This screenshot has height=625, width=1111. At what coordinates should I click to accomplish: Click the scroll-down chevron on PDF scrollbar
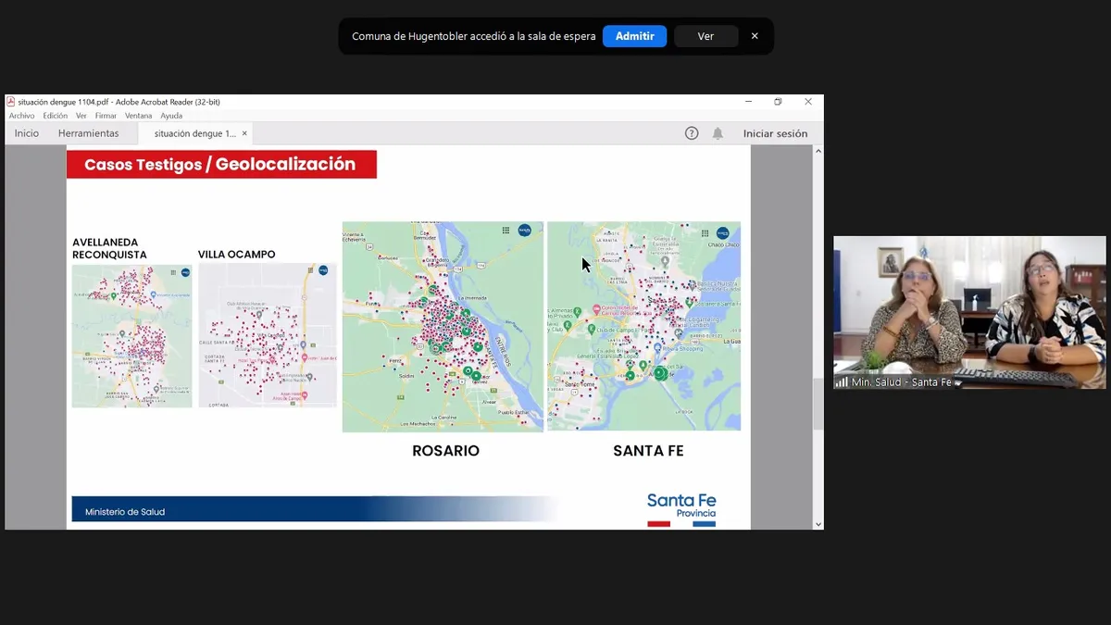pyautogui.click(x=818, y=524)
